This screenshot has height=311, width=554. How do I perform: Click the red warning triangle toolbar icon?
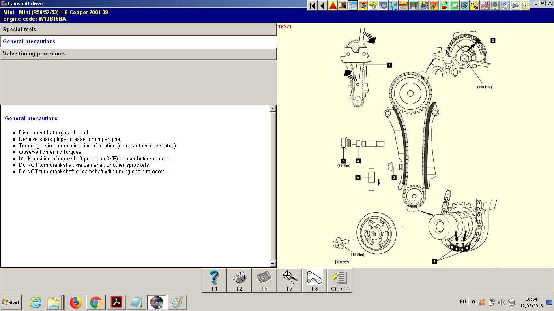[333, 6]
